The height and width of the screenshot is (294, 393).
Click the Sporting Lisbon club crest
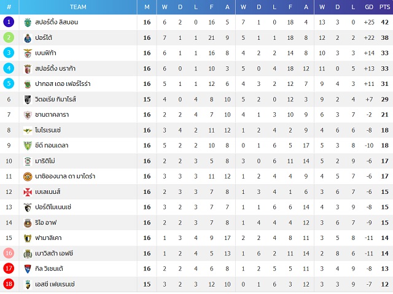coord(28,22)
